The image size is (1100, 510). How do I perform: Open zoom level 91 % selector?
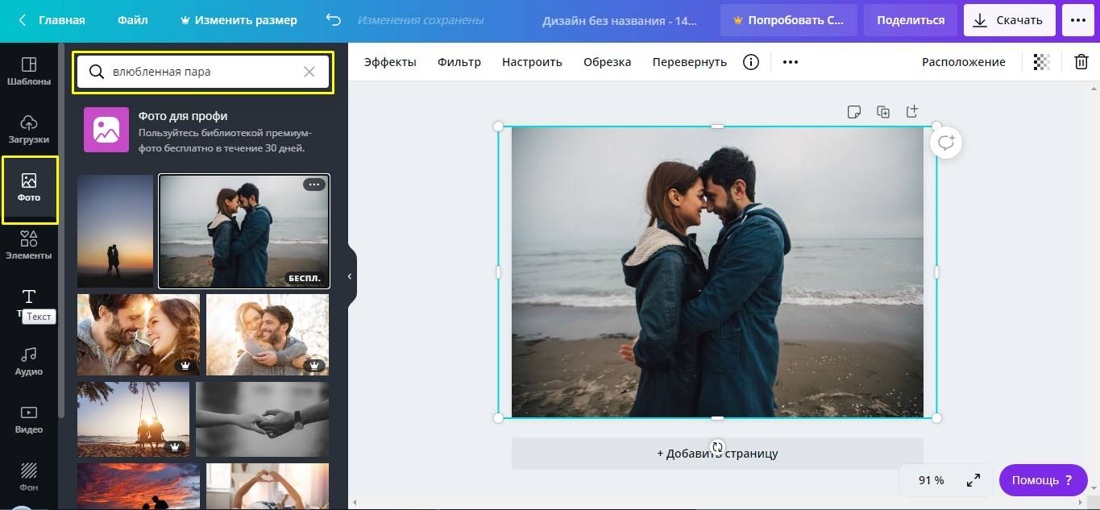pyautogui.click(x=931, y=480)
